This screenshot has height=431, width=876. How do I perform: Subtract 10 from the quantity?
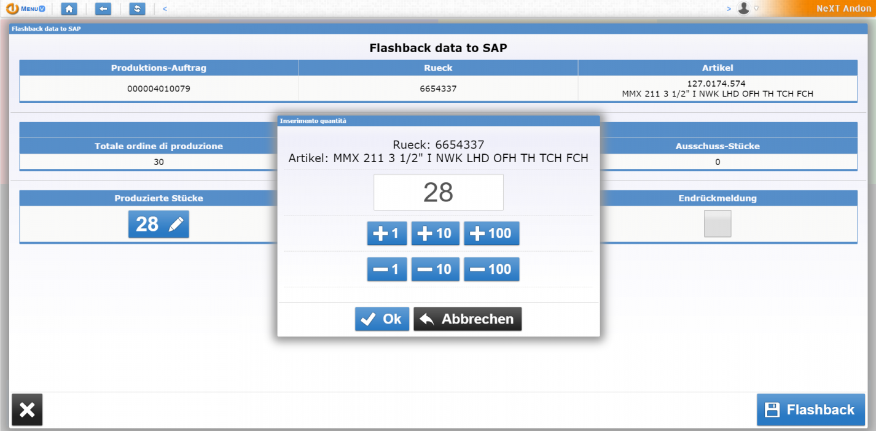(435, 269)
